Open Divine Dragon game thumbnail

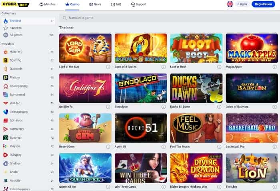pyautogui.click(x=196, y=168)
